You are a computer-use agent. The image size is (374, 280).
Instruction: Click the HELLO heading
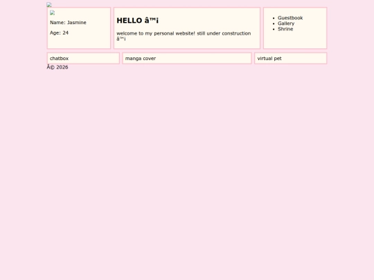pyautogui.click(x=137, y=21)
